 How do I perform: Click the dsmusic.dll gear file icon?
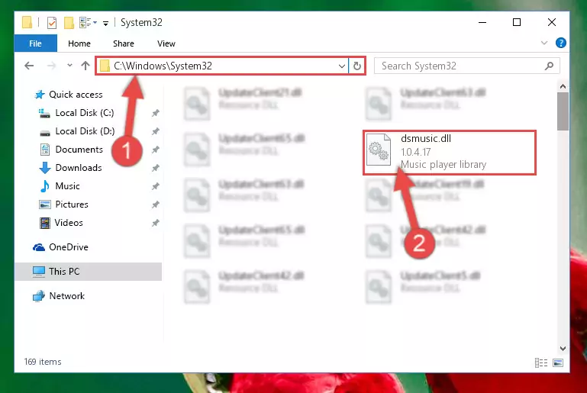point(379,149)
